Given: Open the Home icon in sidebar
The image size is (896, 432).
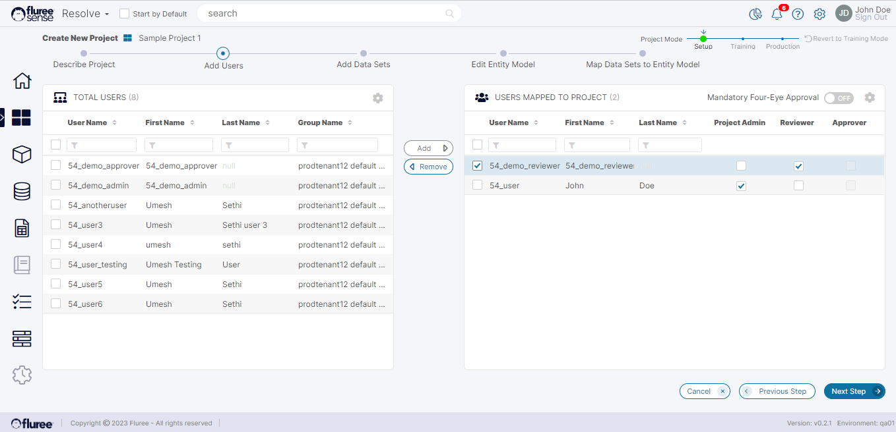Looking at the screenshot, I should tap(22, 81).
